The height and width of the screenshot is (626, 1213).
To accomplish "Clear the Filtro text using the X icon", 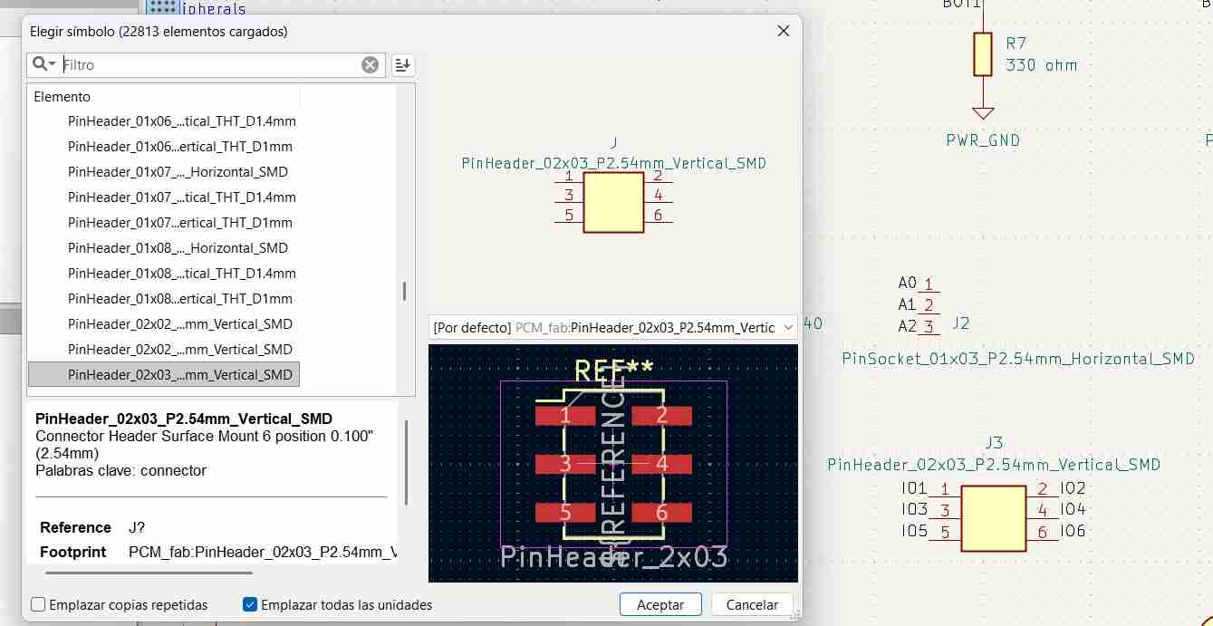I will click(x=370, y=64).
